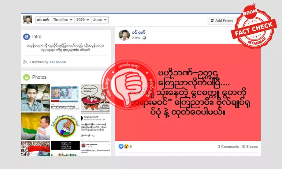
Task: Click the small profile avatar in the top bar
Action: (x=27, y=20)
